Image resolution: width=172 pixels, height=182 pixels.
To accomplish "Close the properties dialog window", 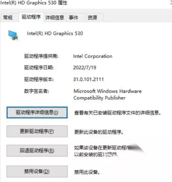I will coord(171,3).
